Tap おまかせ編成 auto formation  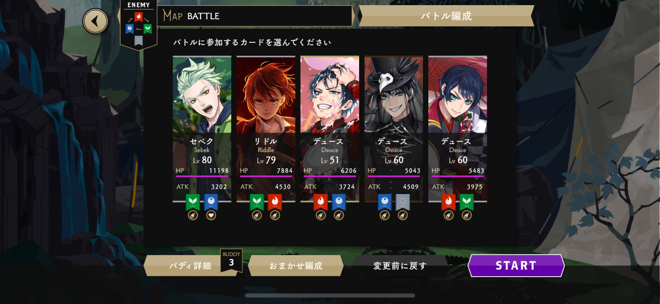point(296,266)
